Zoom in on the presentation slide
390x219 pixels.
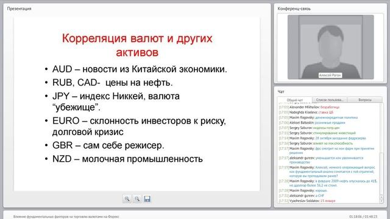click(127, 199)
